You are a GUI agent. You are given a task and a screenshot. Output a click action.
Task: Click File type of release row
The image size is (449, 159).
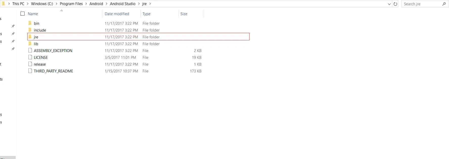click(x=145, y=64)
